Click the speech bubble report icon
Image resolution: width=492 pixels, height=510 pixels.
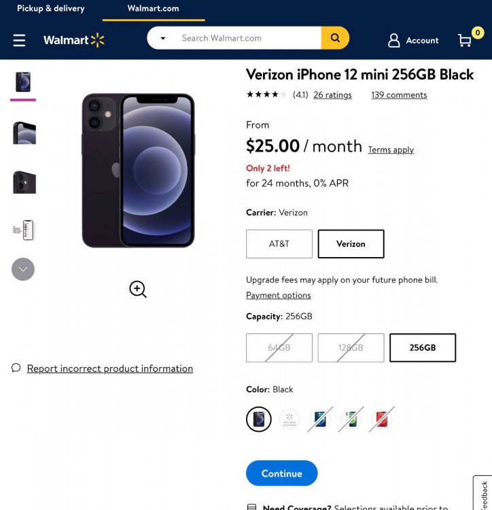[x=16, y=368]
